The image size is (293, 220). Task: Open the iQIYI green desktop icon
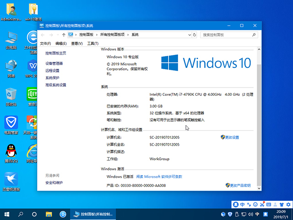[x=32, y=95]
